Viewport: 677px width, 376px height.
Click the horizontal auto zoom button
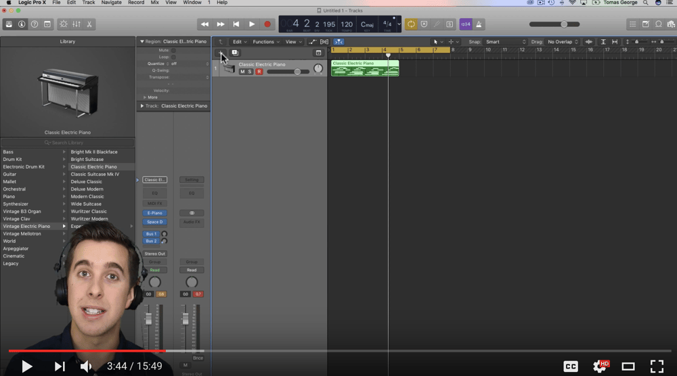point(615,42)
